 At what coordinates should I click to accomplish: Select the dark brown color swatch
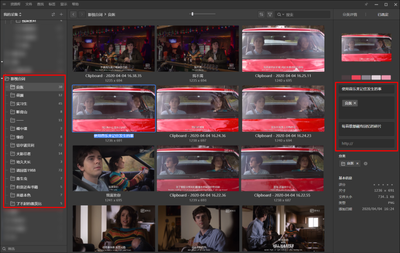346,78
